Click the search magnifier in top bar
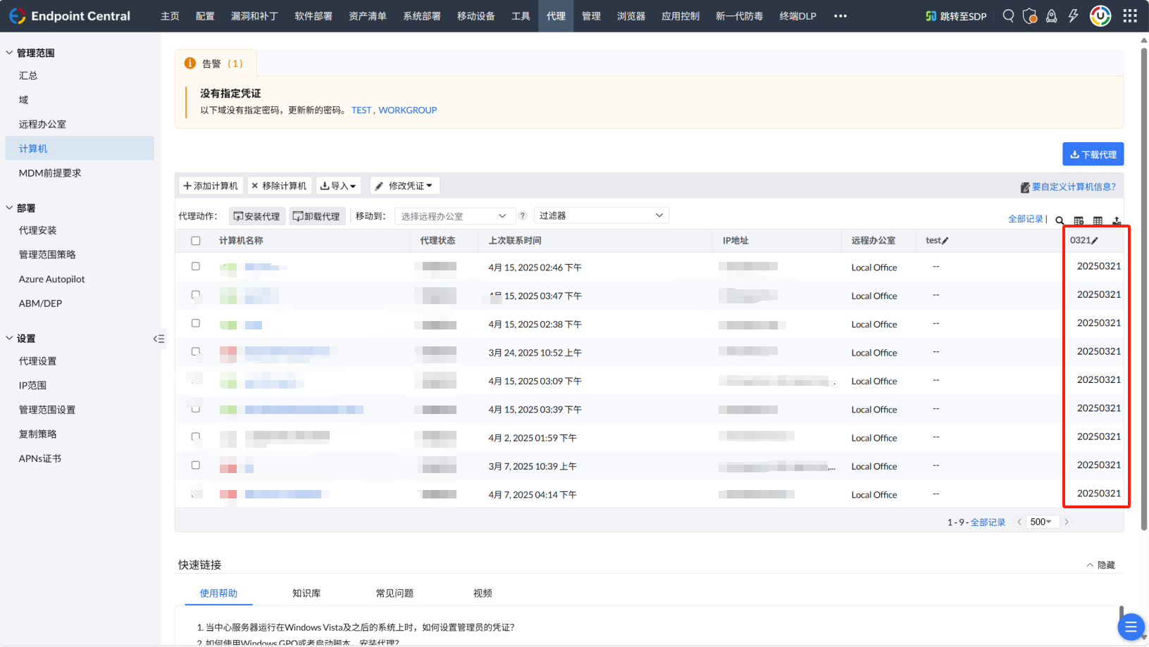1149x647 pixels. 1008,15
